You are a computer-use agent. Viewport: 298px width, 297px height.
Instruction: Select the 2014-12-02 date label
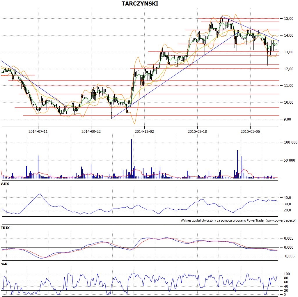tap(144, 132)
